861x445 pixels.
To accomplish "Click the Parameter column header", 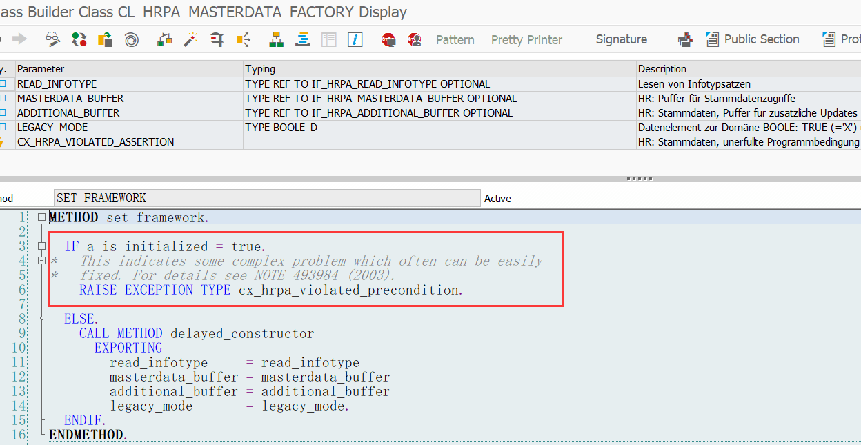I will [129, 69].
